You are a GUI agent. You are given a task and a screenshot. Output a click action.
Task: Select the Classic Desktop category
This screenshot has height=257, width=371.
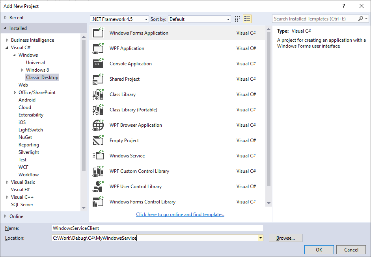click(x=42, y=78)
